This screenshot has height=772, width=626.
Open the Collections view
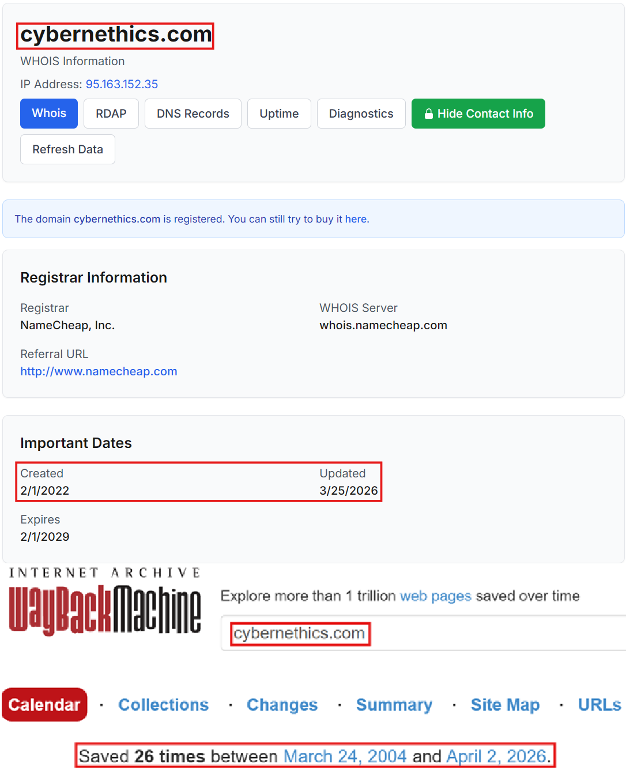164,705
